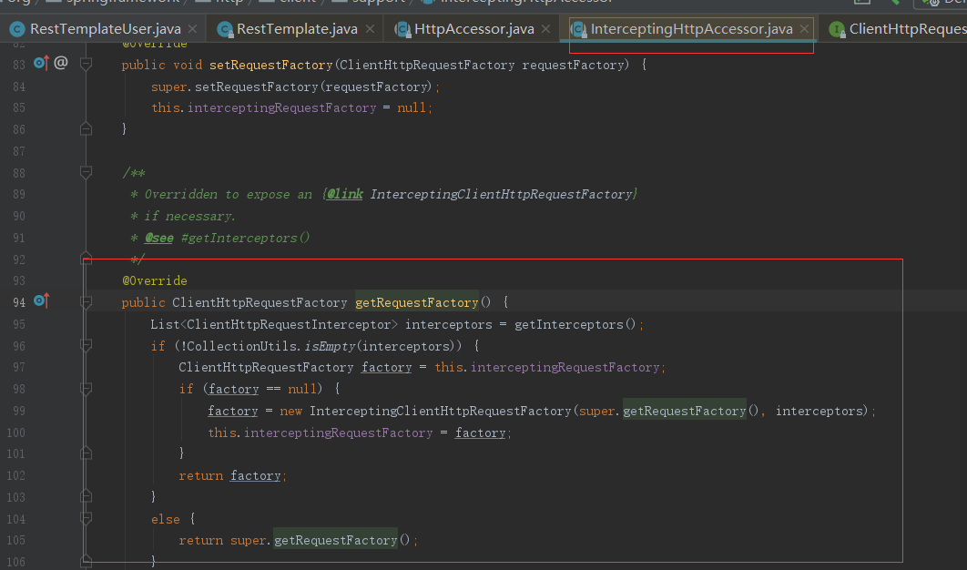Screen dimensions: 967x570
Task: Click interceptingRequestFactory field on line 100
Action: (x=339, y=433)
